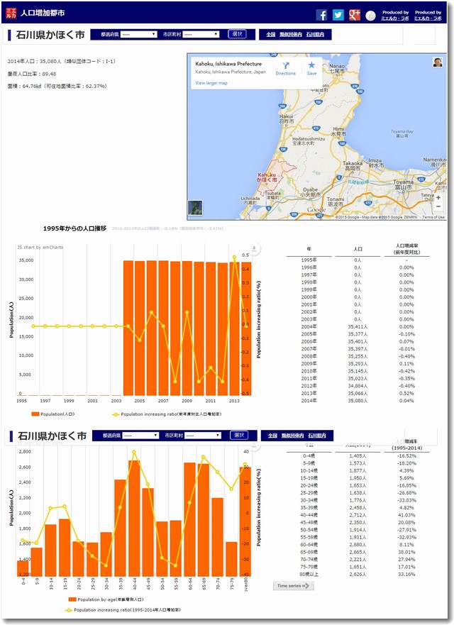This screenshot has height=625, width=454.
Task: Select the 全国 tab above the map
Action: 271,34
